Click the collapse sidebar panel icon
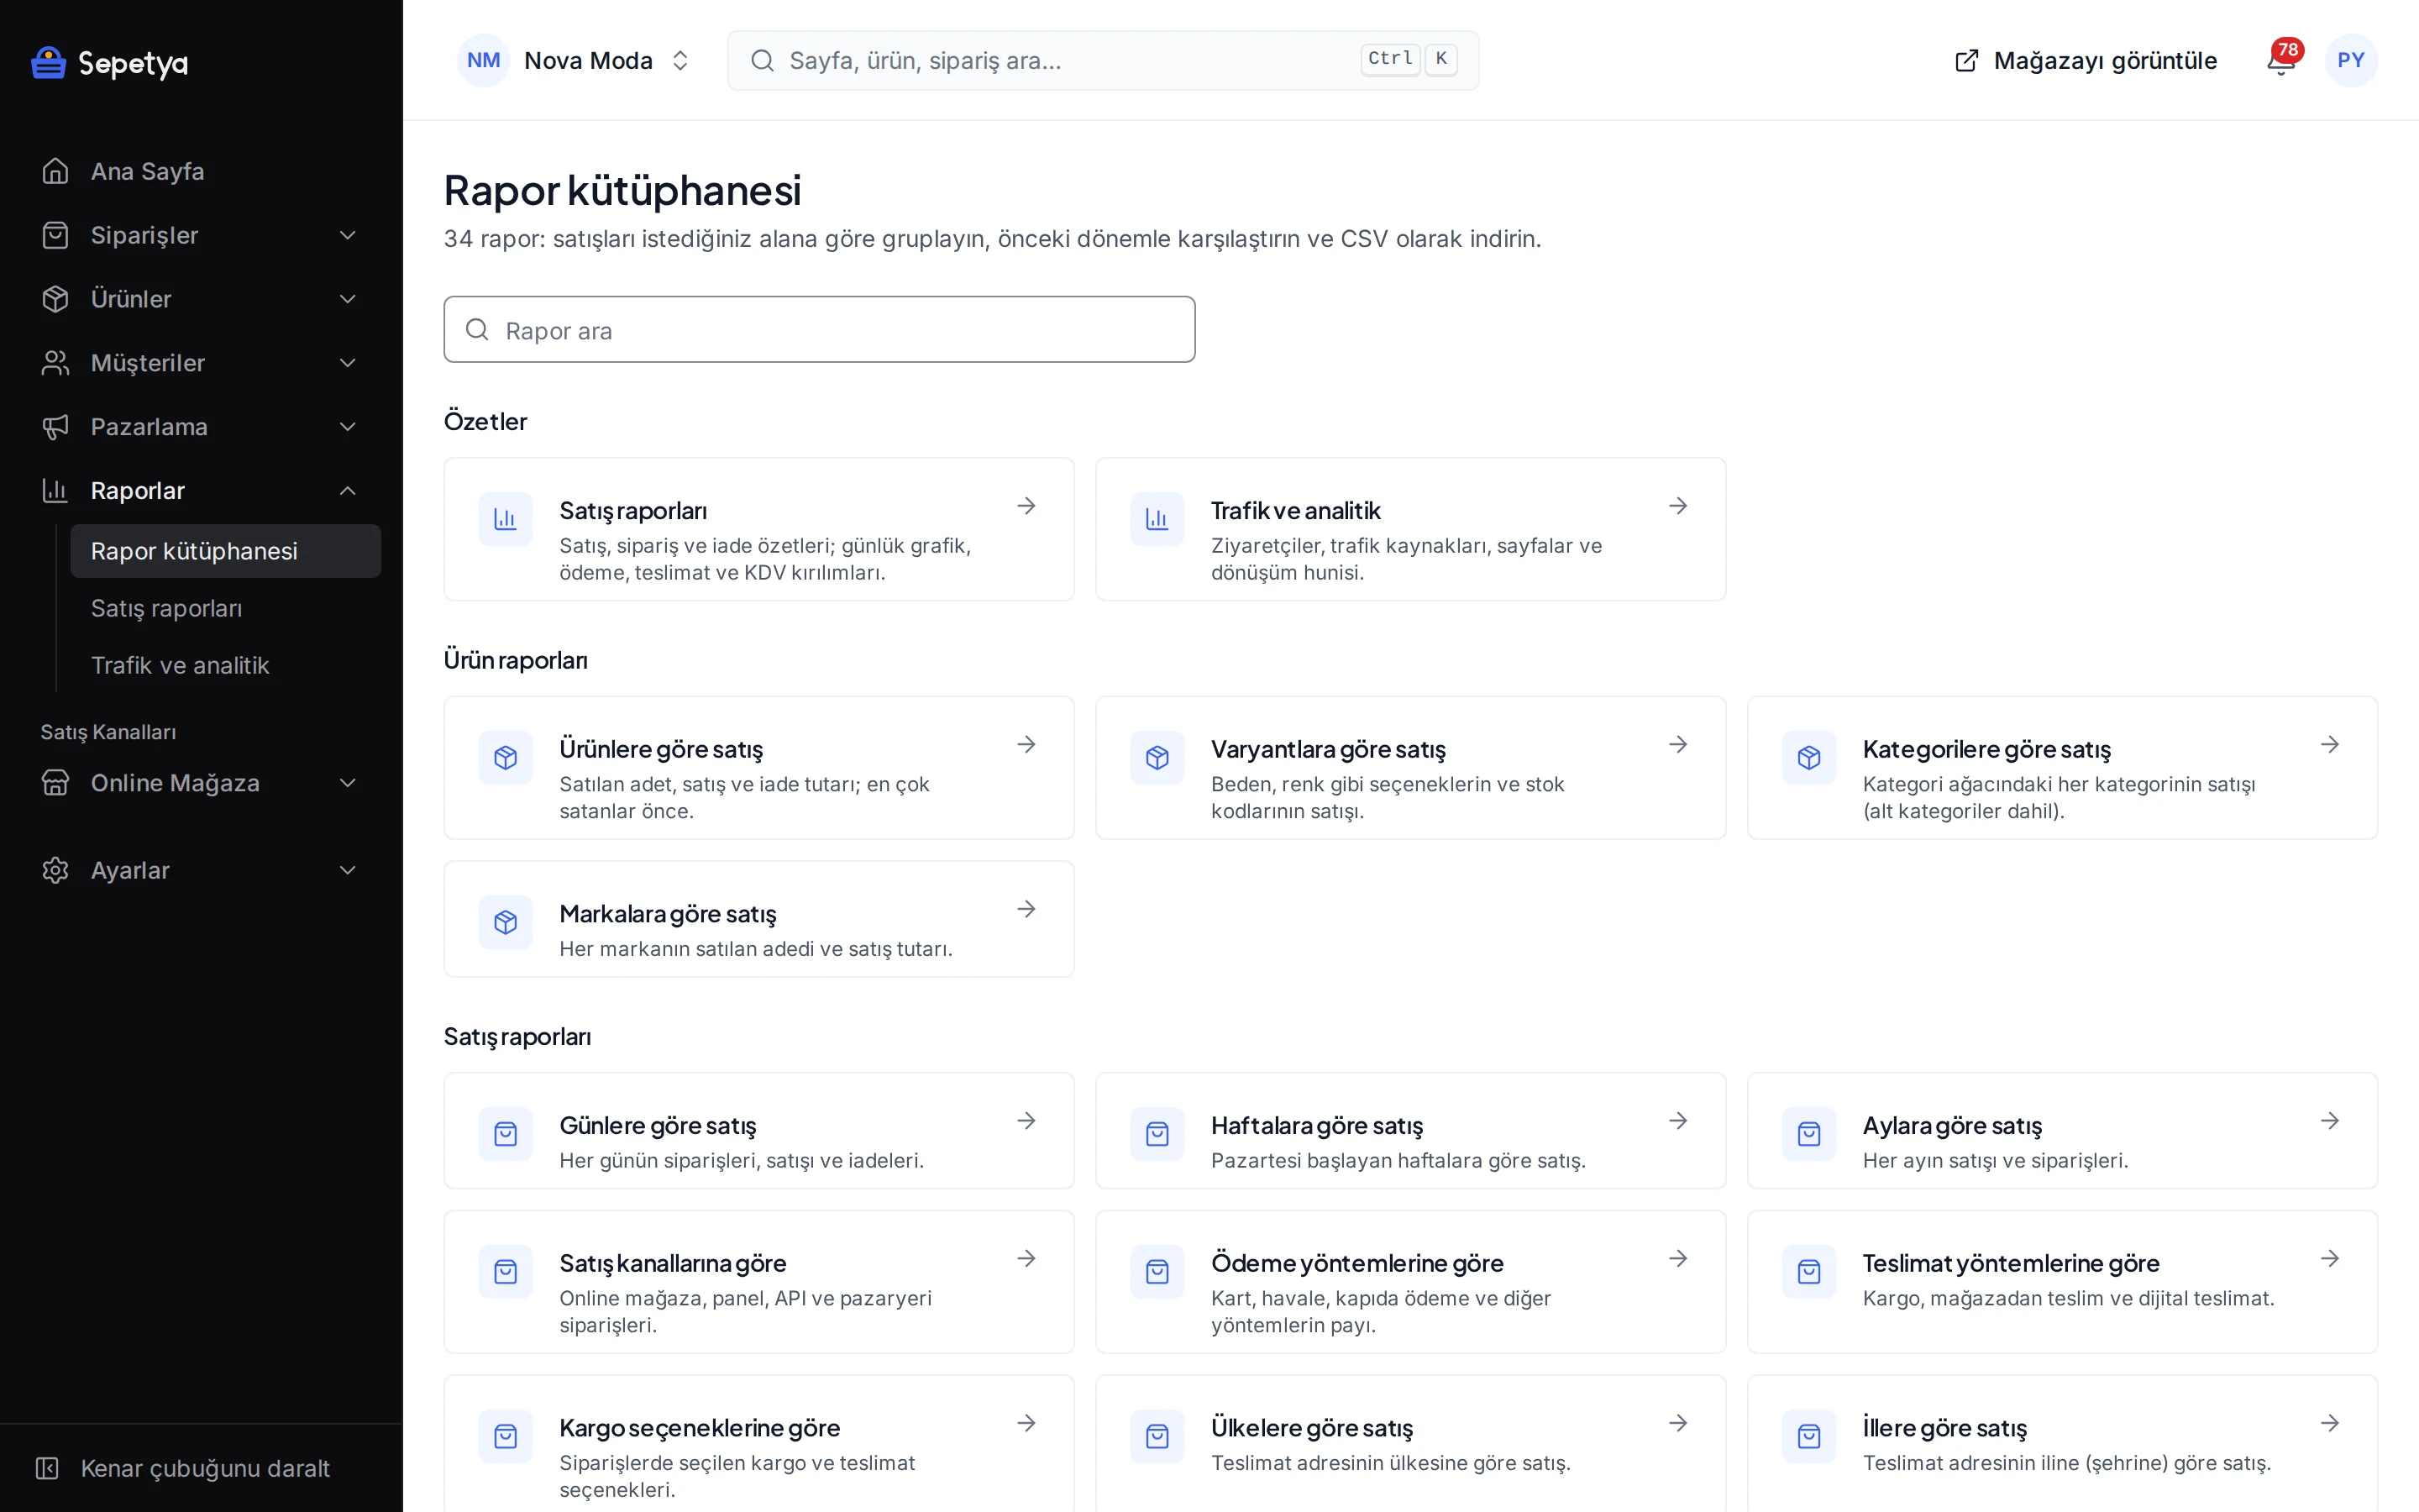 (x=47, y=1468)
